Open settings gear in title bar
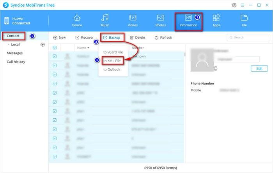Screen dimensions: 273x173 (234, 5)
